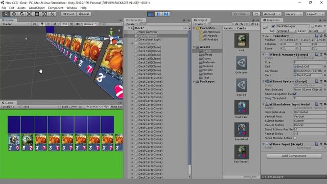Disable Standalone Input Module checkbox
This screenshot has width=327, height=184.
point(271,104)
